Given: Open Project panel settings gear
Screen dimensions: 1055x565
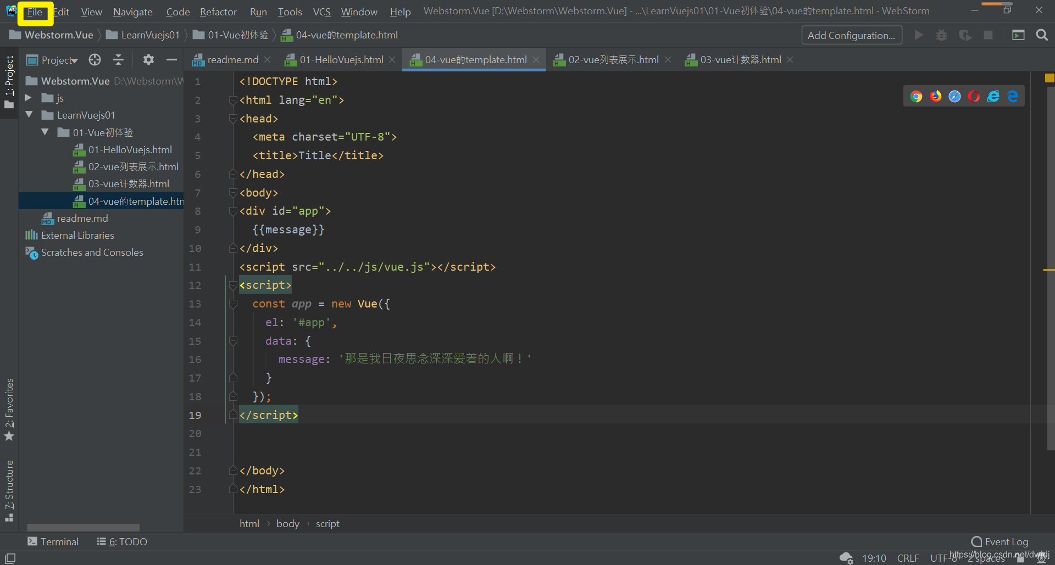Looking at the screenshot, I should pos(148,59).
